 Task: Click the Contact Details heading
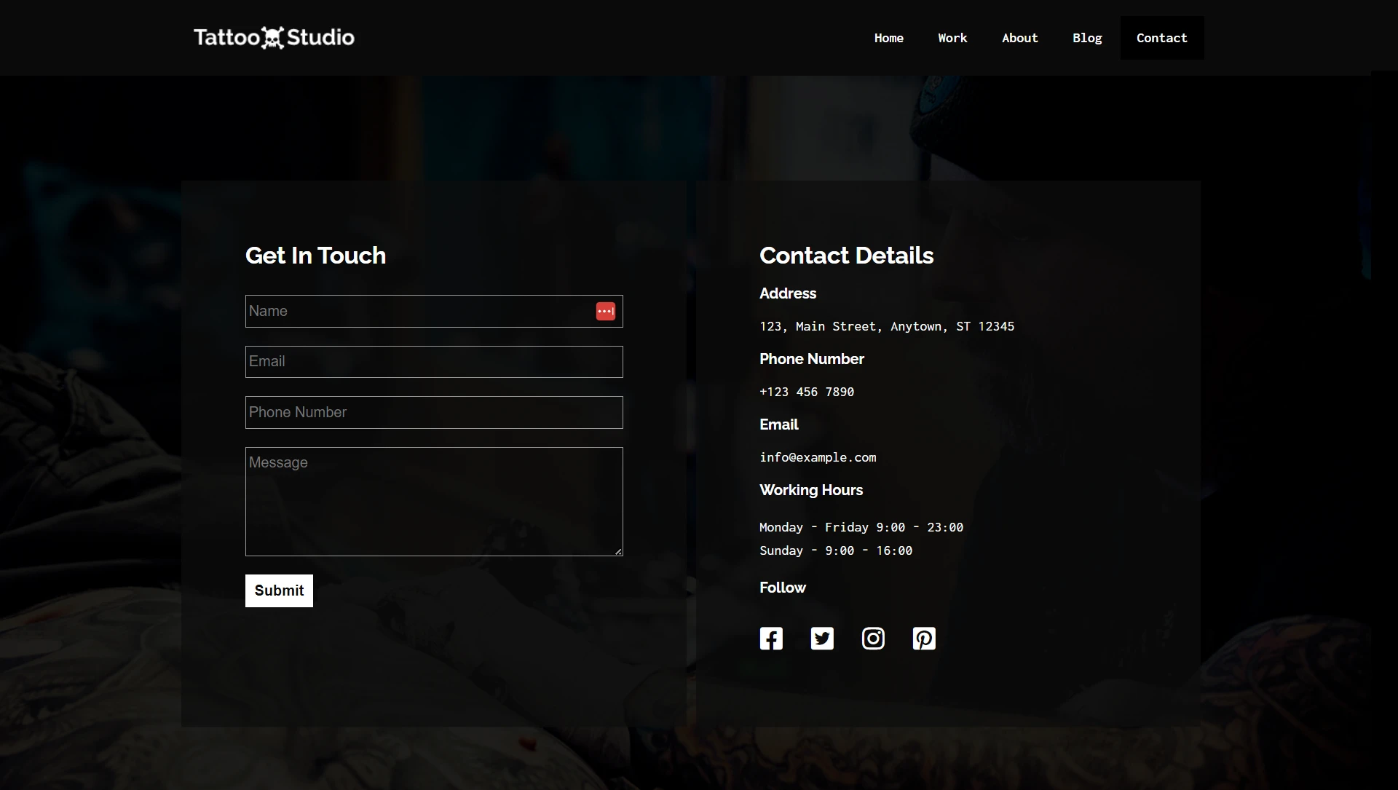click(x=846, y=256)
